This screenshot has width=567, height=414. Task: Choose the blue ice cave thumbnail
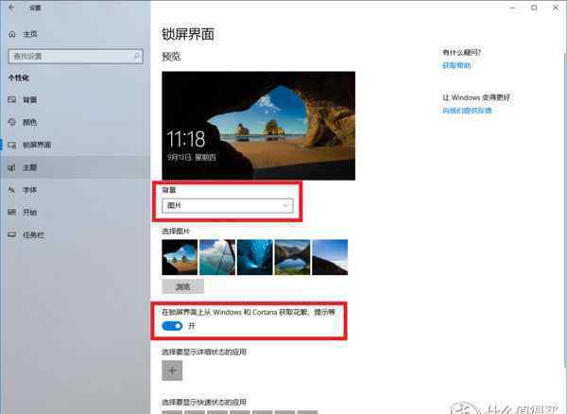click(x=255, y=257)
